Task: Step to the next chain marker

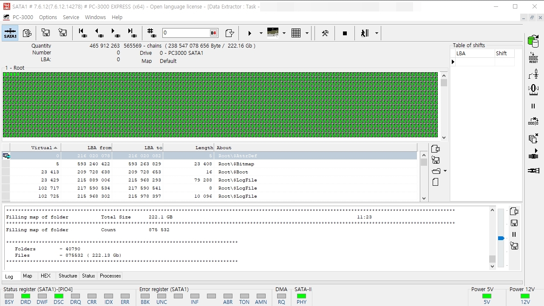Action: 115,33
